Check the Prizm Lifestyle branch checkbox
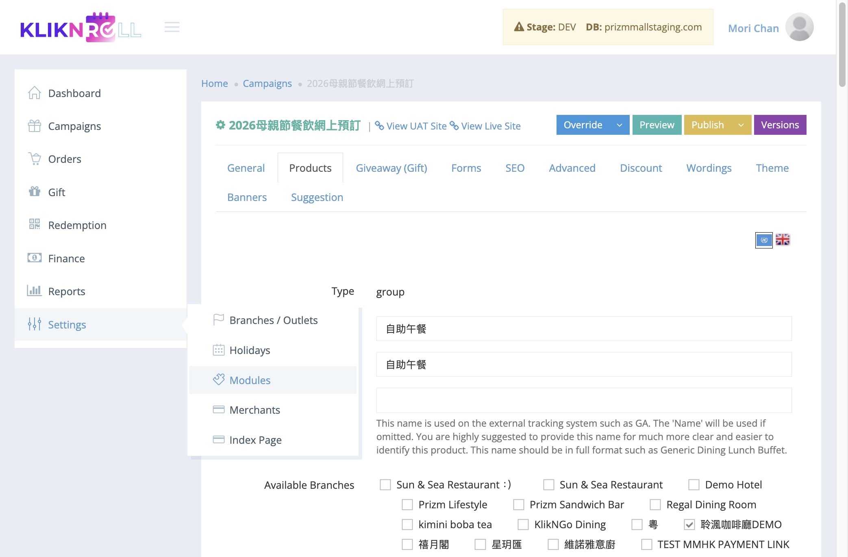 click(x=407, y=504)
